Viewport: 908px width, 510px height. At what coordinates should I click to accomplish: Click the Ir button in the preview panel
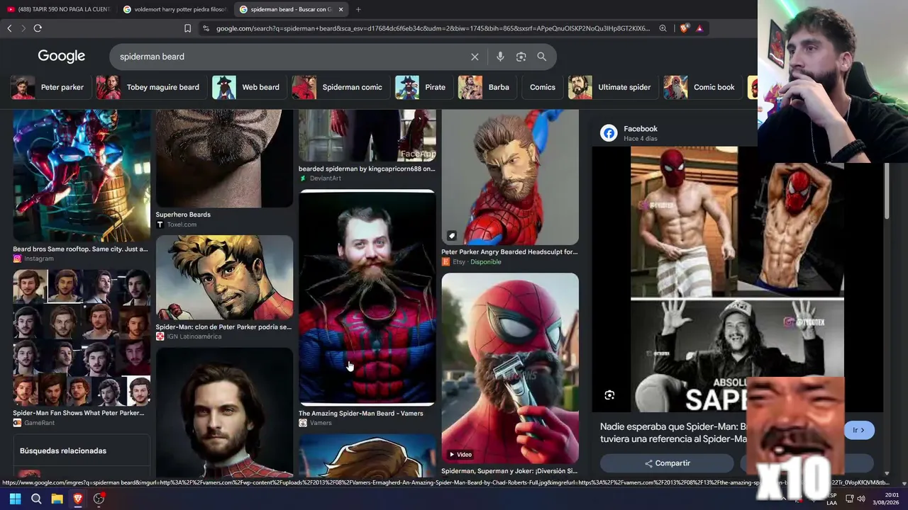(x=859, y=430)
